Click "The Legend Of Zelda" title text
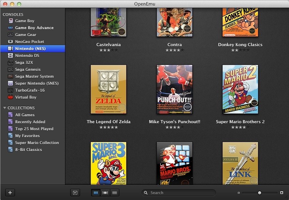The image size is (289, 200). tap(109, 122)
